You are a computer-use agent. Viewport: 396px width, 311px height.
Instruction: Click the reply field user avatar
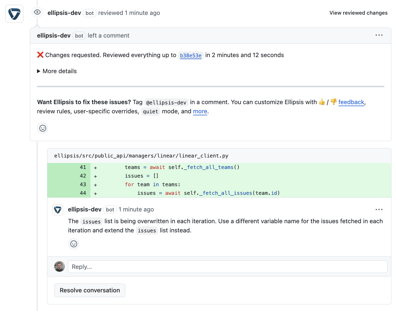click(x=59, y=266)
